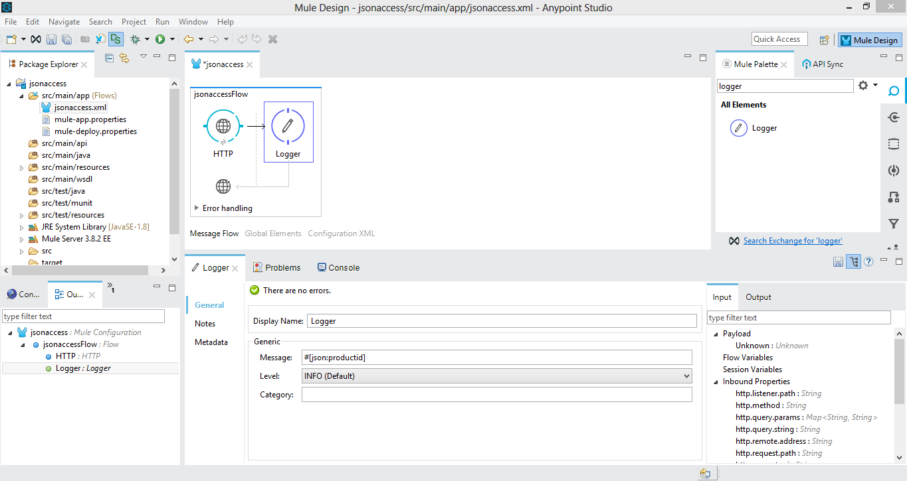The image size is (907, 481).
Task: Click the Save disk icon in the toolbar
Action: (x=52, y=40)
